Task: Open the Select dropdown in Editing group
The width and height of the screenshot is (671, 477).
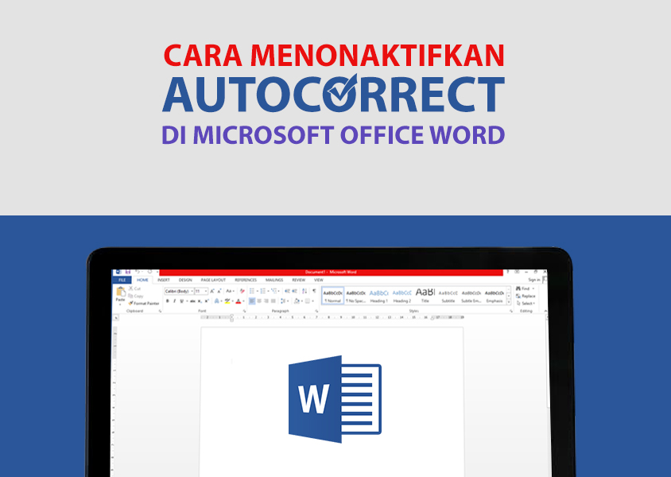Action: [526, 304]
